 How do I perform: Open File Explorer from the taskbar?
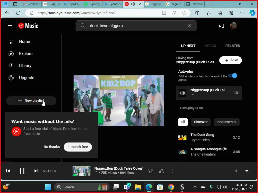tap(138, 187)
